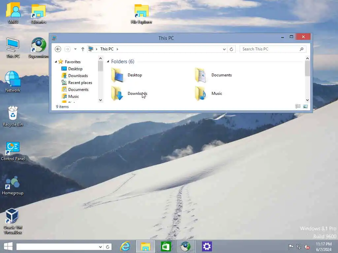
Task: Click the This PC title bar system icon
Action: (54, 38)
